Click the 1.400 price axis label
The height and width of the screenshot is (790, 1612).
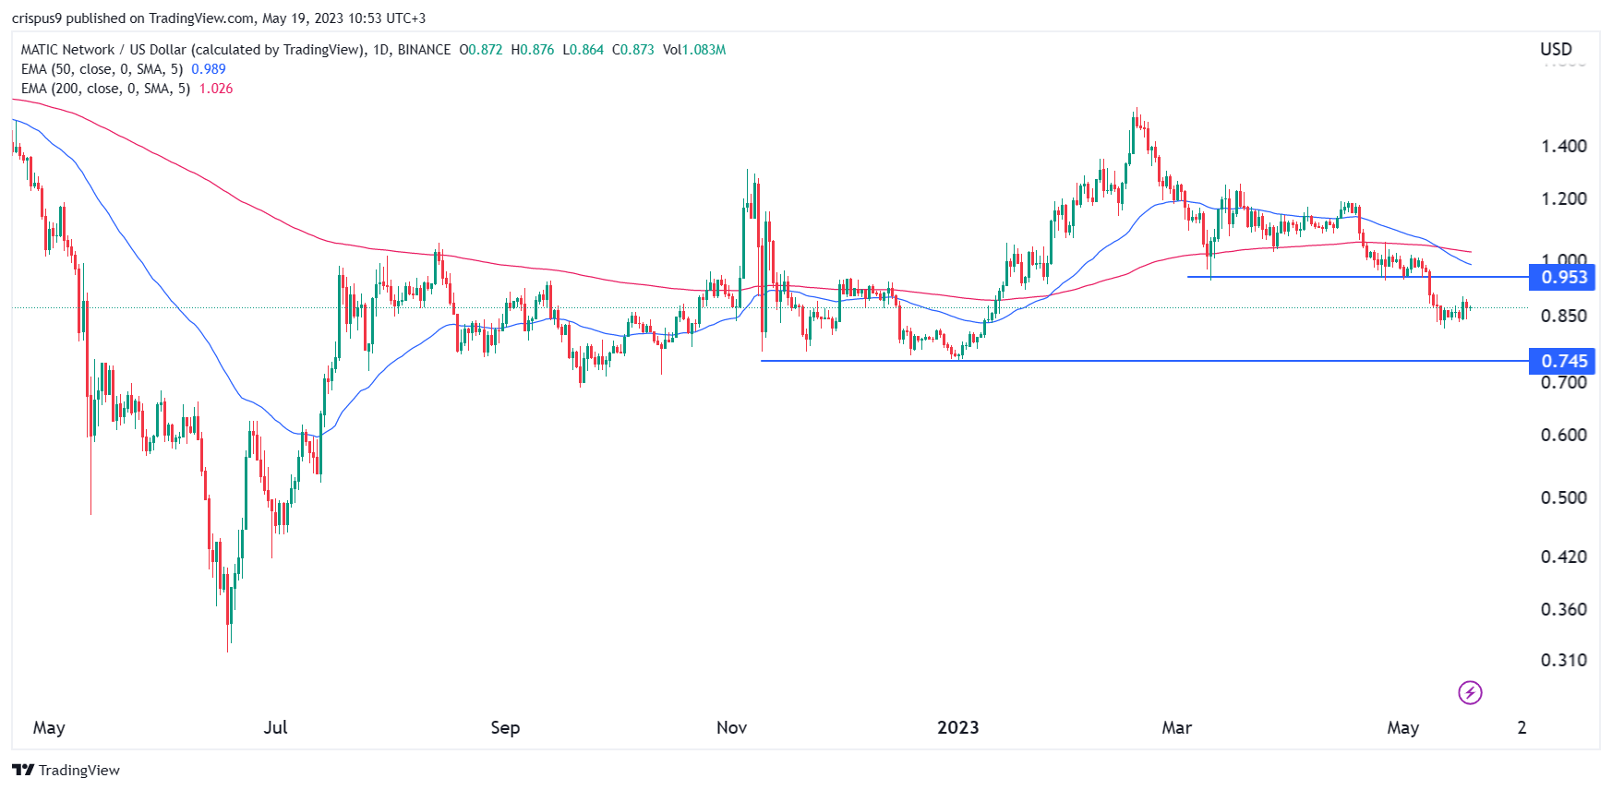tap(1564, 146)
